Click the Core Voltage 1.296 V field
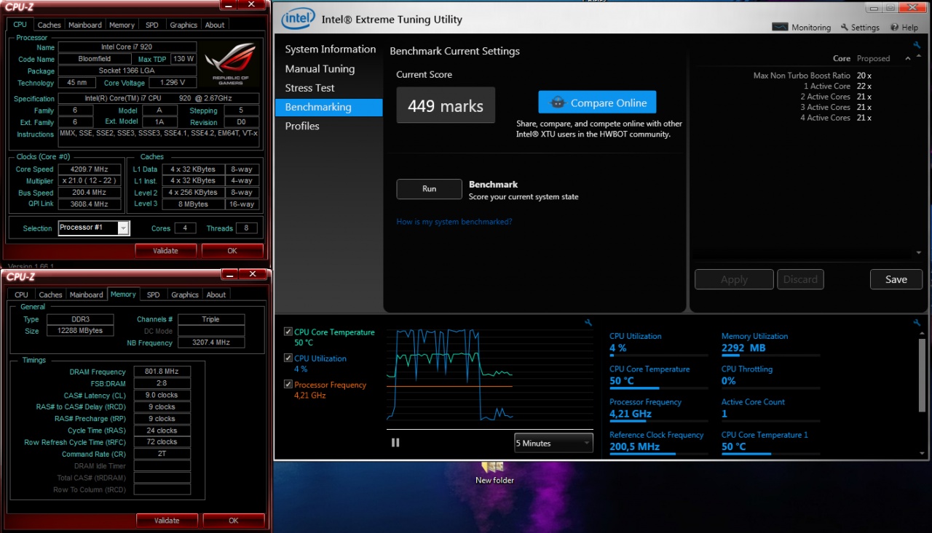 (173, 83)
